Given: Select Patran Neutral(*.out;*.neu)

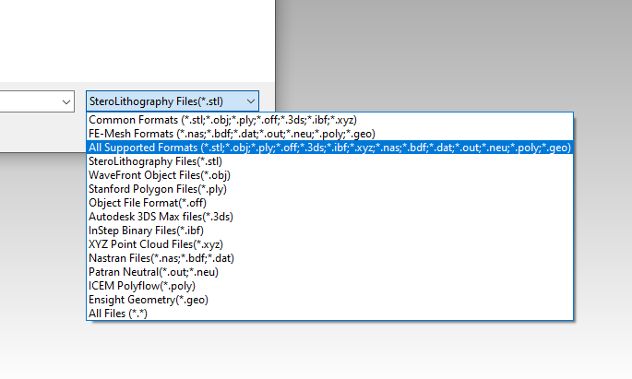Looking at the screenshot, I should 329,272.
